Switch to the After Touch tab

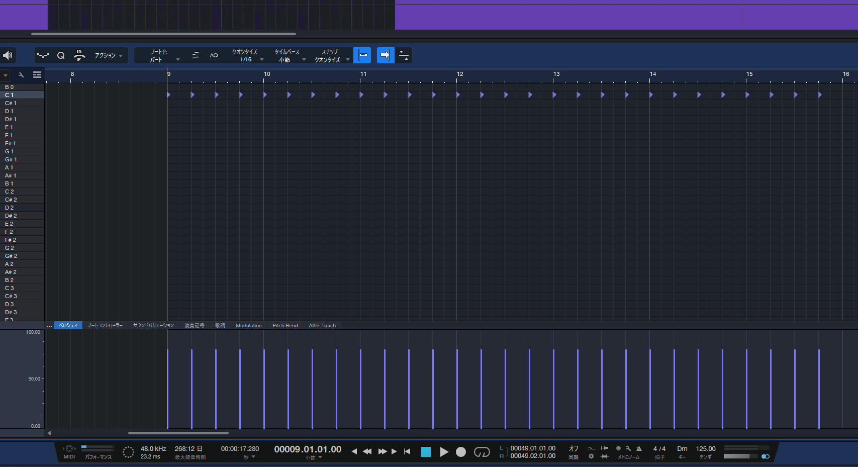point(322,326)
